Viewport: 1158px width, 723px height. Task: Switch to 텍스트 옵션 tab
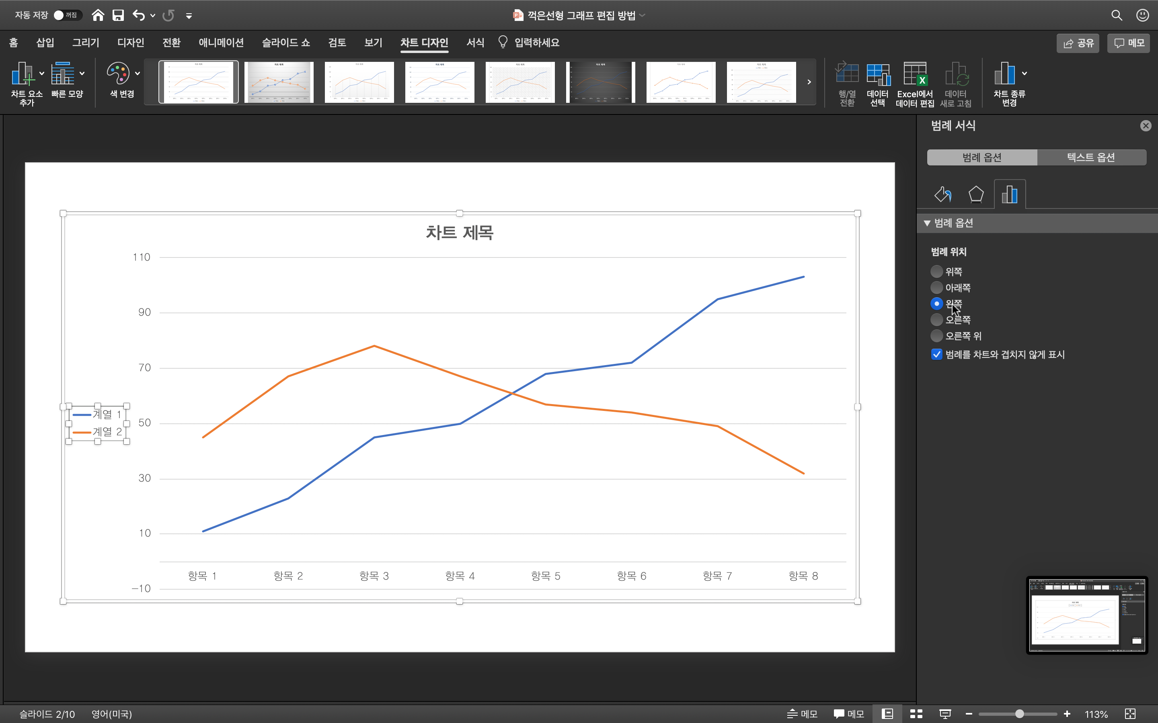point(1091,157)
